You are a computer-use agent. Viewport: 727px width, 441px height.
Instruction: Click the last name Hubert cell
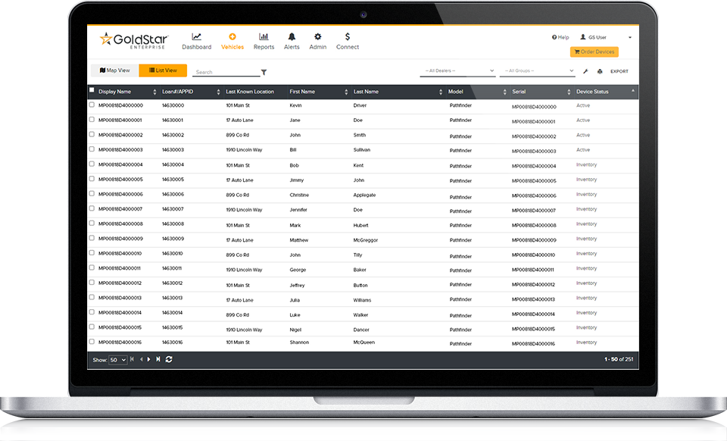[360, 225]
